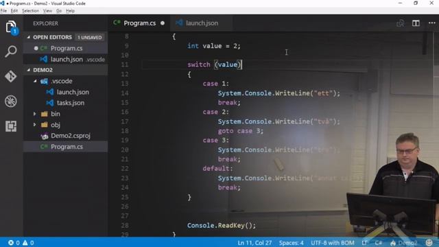Click the VS Code icon on launch.json tab

tap(179, 23)
